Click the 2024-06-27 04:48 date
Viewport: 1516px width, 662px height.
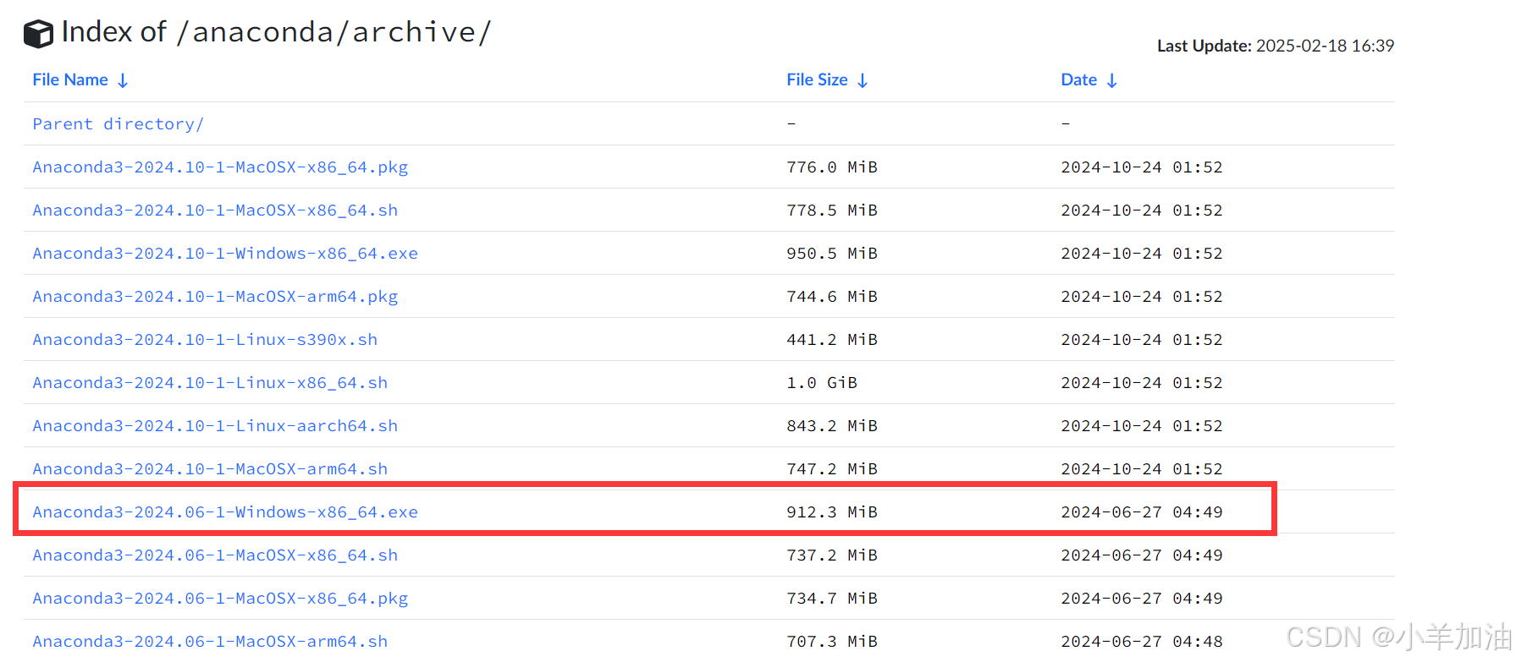point(1142,642)
